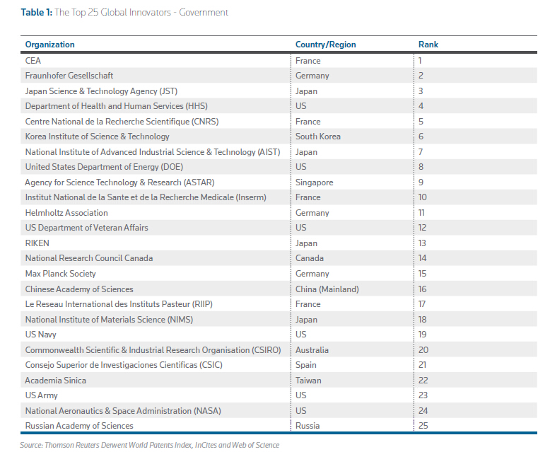Click the Country/Region column header
This screenshot has height=452, width=550.
[325, 45]
